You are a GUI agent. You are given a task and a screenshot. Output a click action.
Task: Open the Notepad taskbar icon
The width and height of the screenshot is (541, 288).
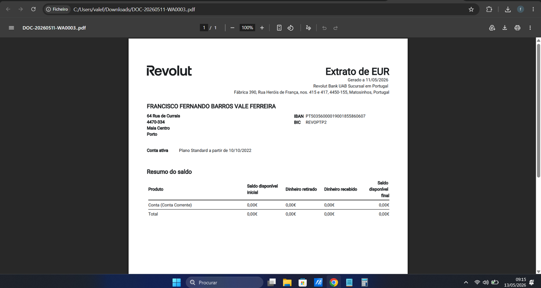tap(349, 282)
